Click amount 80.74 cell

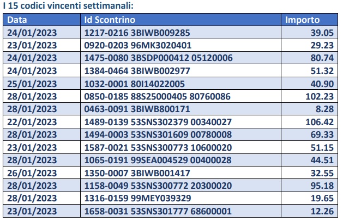[x=309, y=58]
